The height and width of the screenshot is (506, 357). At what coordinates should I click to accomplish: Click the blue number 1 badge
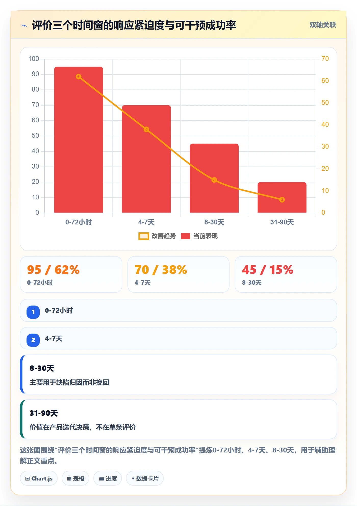point(33,312)
